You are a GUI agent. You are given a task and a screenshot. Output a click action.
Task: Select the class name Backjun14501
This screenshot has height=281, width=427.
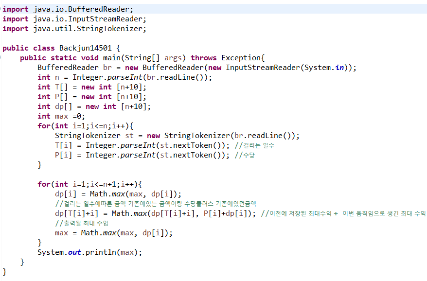tap(86, 48)
